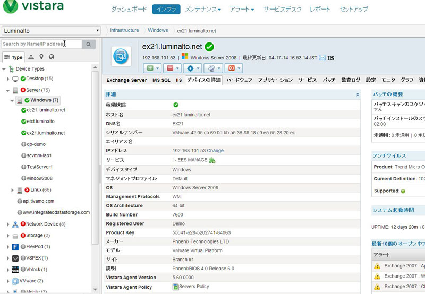Screen dimensions: 425x294
Task: Switch to 監査ログ tab
Action: click(x=351, y=80)
